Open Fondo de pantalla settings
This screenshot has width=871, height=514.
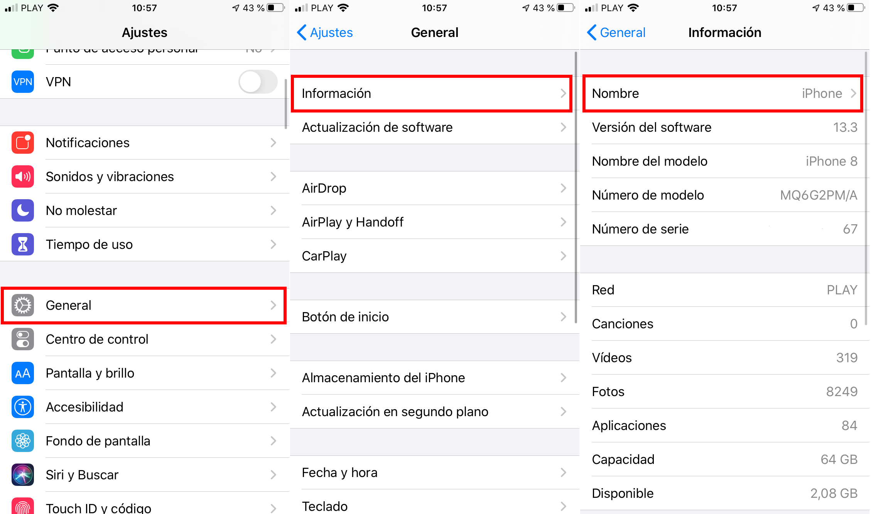coord(144,438)
